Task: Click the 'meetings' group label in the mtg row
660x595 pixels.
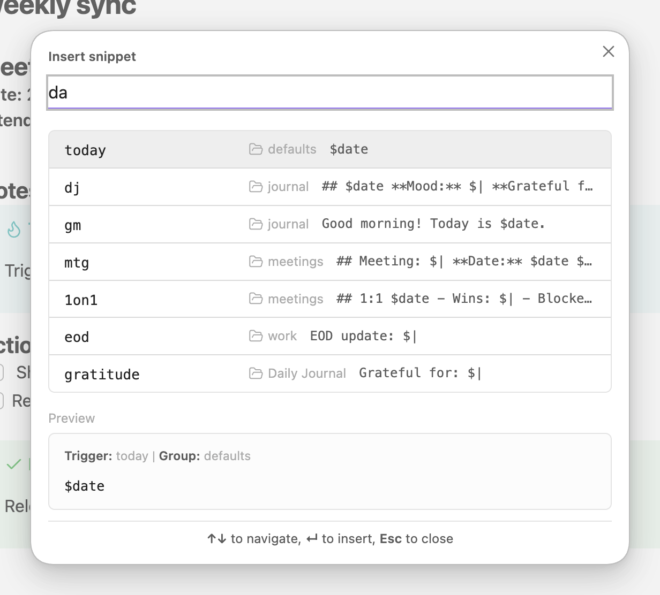Action: coord(296,262)
